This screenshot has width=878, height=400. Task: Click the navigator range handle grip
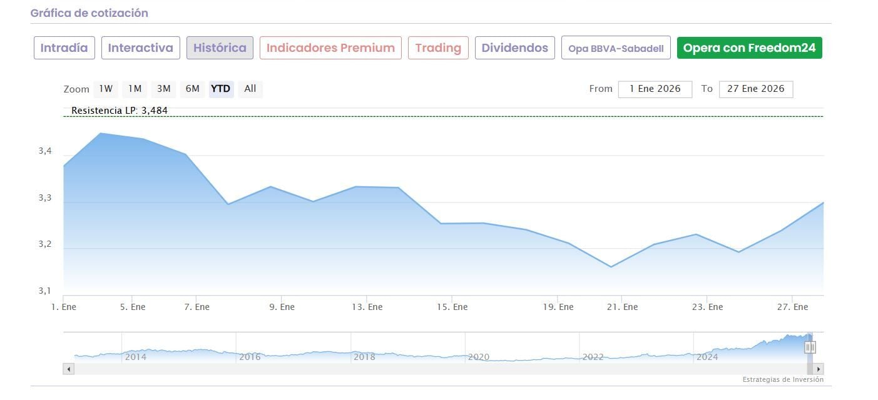click(x=810, y=347)
